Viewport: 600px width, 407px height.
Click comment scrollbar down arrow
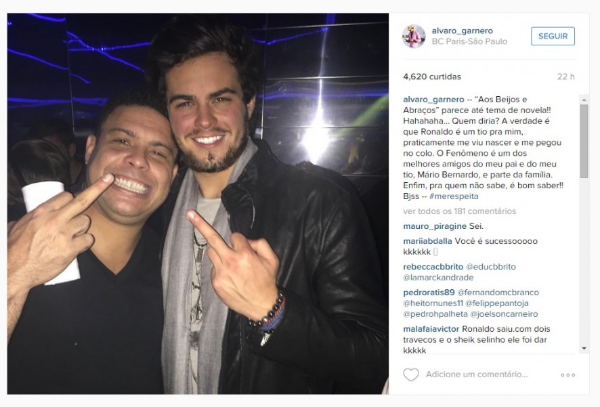click(584, 349)
